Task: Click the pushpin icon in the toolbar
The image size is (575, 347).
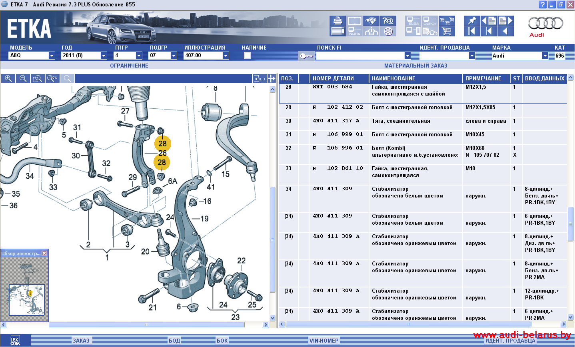Action: pyautogui.click(x=472, y=21)
